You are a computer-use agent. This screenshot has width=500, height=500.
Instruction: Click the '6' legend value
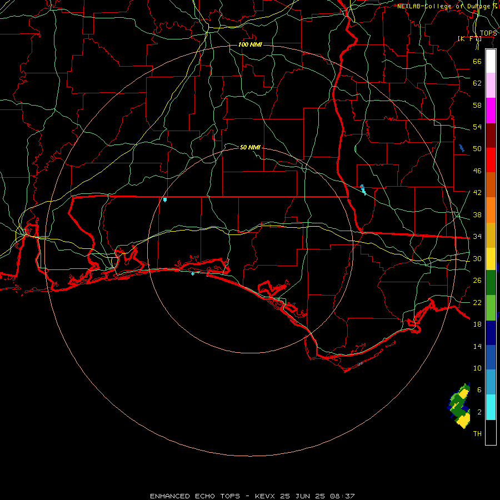(479, 390)
